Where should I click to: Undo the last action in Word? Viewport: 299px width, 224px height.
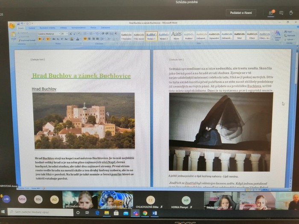pos(22,23)
